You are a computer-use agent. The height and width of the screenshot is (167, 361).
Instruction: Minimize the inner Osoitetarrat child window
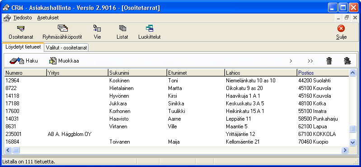tap(338, 18)
